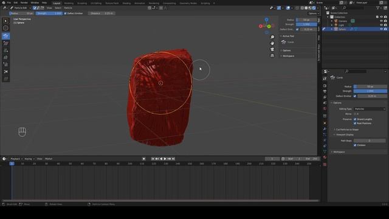Select the Add particle tool in toolbar

[x=5, y=50]
